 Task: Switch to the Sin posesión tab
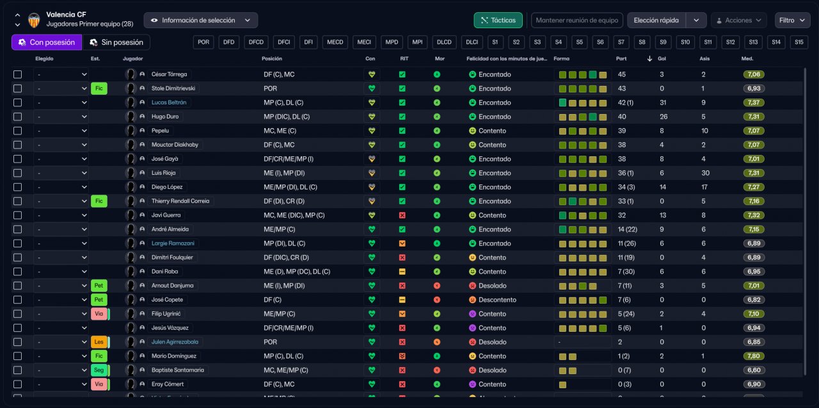point(116,42)
